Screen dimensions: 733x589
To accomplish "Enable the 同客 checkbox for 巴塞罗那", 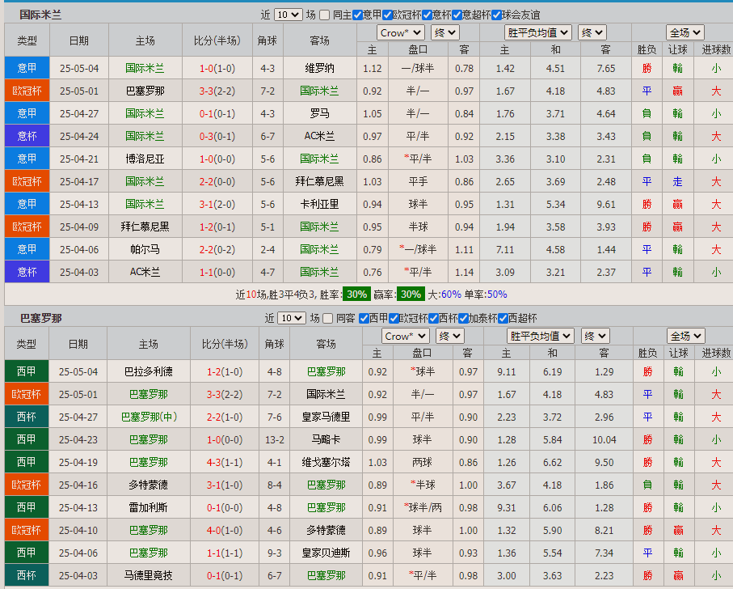I will click(x=326, y=319).
